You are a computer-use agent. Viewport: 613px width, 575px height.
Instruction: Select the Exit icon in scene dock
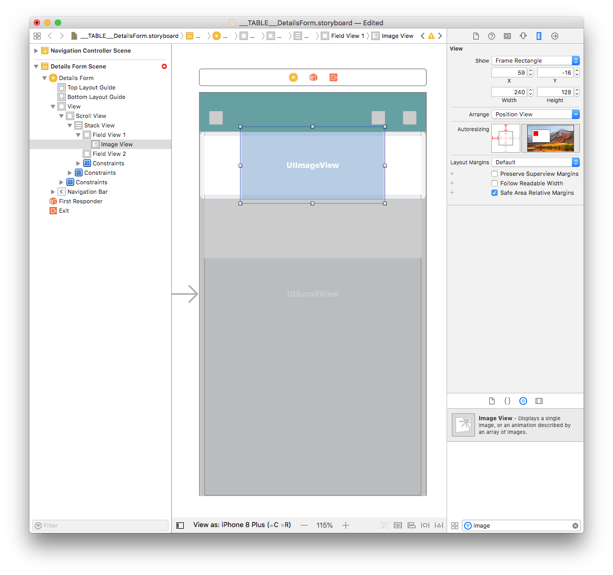pos(333,77)
